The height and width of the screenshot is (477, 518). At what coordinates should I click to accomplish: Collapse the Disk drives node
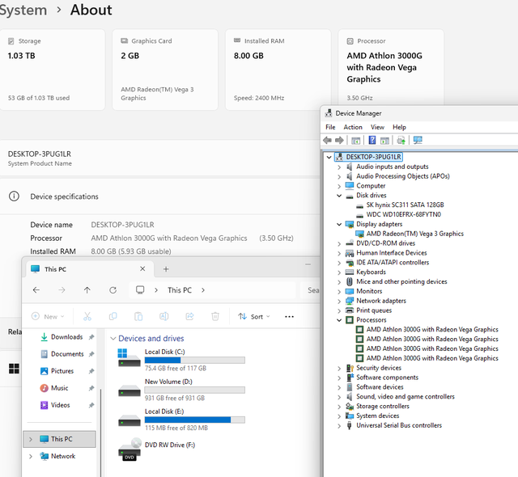[x=339, y=196]
